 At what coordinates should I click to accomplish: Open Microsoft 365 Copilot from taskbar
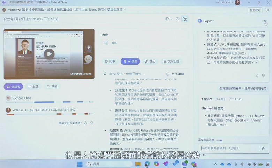[157, 164]
